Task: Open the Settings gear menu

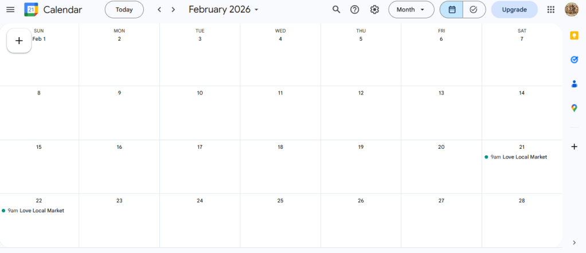Action: tap(374, 10)
